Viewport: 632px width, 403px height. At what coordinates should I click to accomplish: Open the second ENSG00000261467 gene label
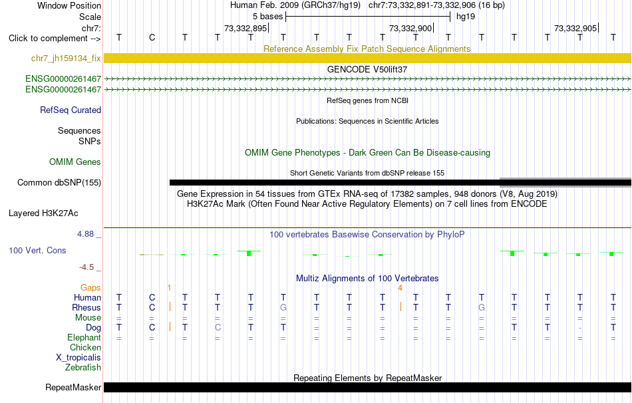tap(63, 89)
